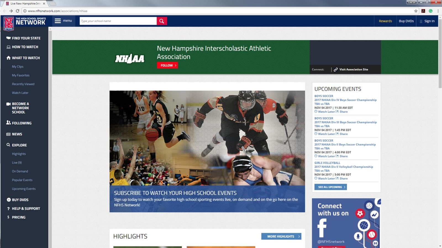This screenshot has width=442, height=248.
Task: Click the Buy DVDs disc icon
Action: coord(9,200)
